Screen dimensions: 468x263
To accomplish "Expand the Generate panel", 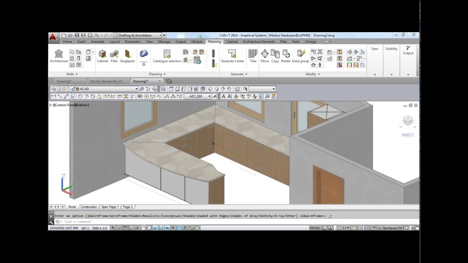I will tap(239, 74).
